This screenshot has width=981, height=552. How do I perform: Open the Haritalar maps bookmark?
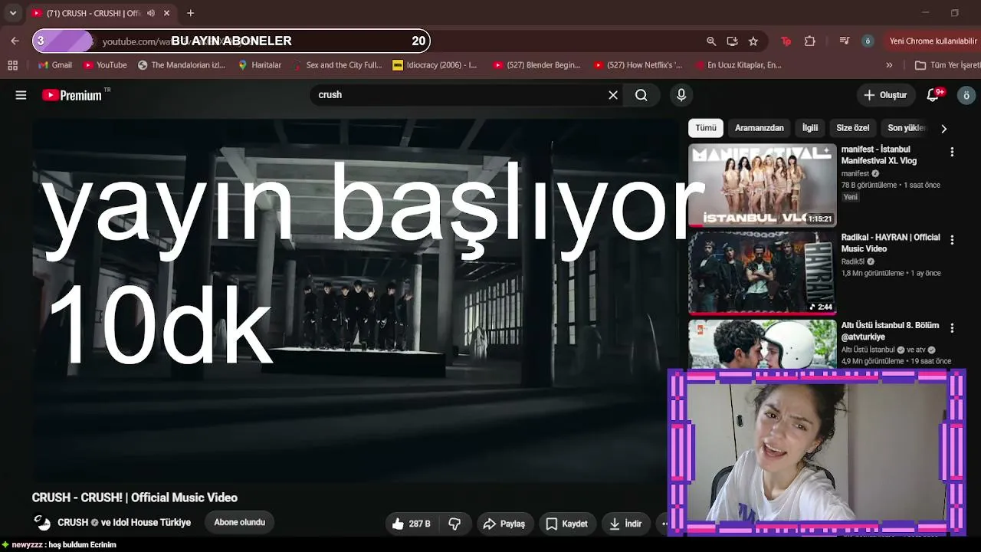pyautogui.click(x=260, y=65)
